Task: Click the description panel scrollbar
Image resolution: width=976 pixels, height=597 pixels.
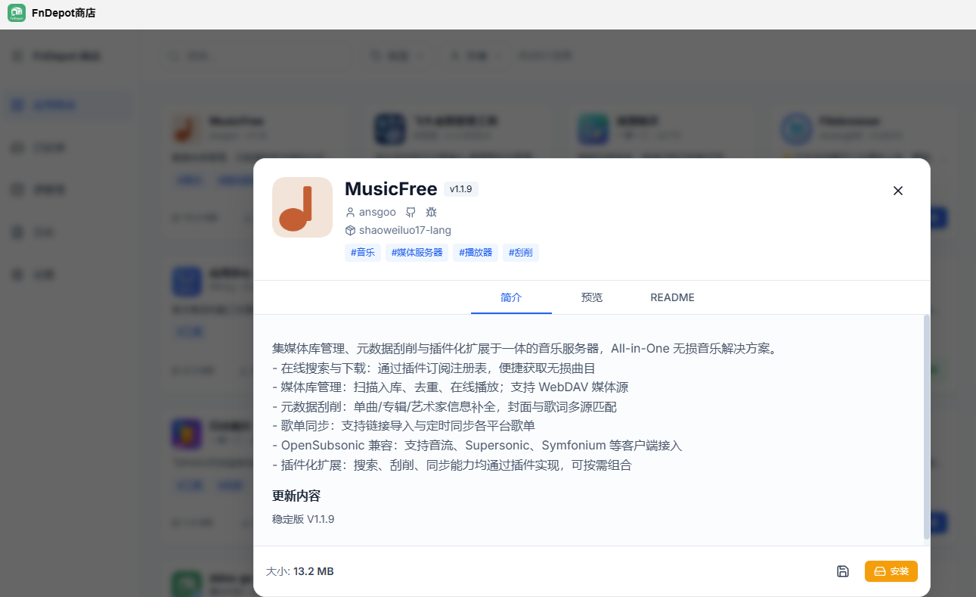Action: (927, 428)
